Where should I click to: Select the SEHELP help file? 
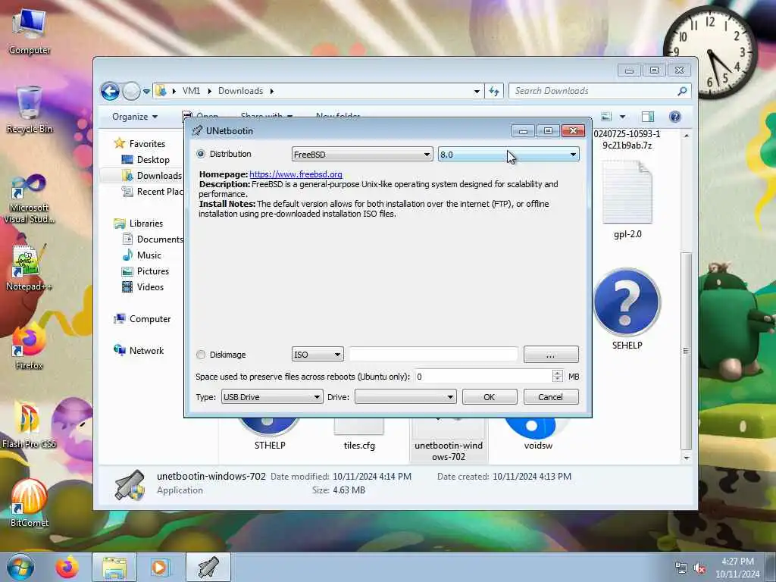coord(627,309)
